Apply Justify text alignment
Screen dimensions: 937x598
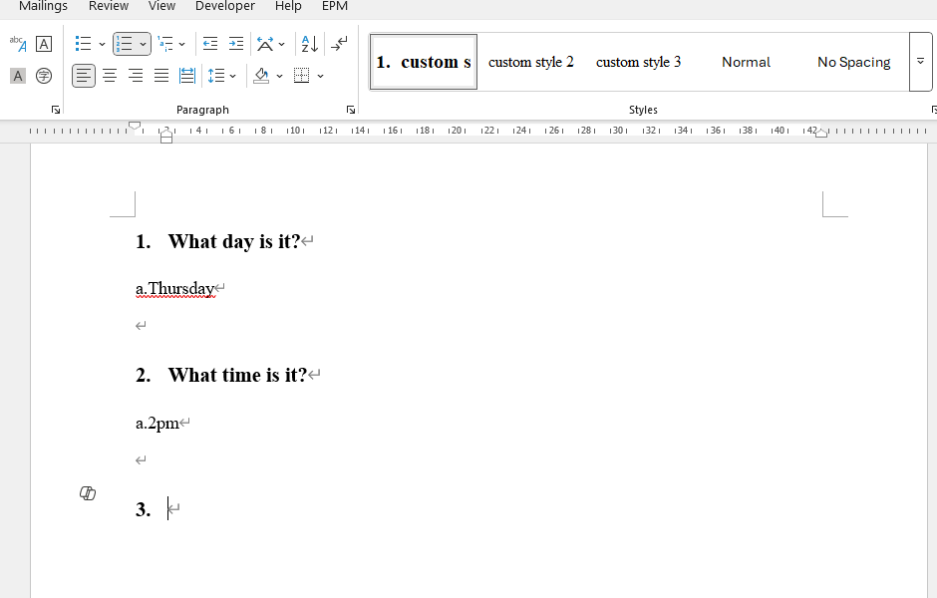coord(161,76)
